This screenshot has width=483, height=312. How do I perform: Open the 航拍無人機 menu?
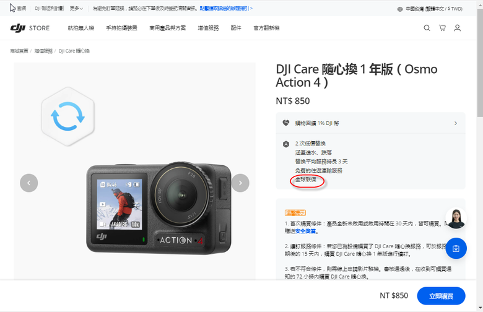pos(81,28)
